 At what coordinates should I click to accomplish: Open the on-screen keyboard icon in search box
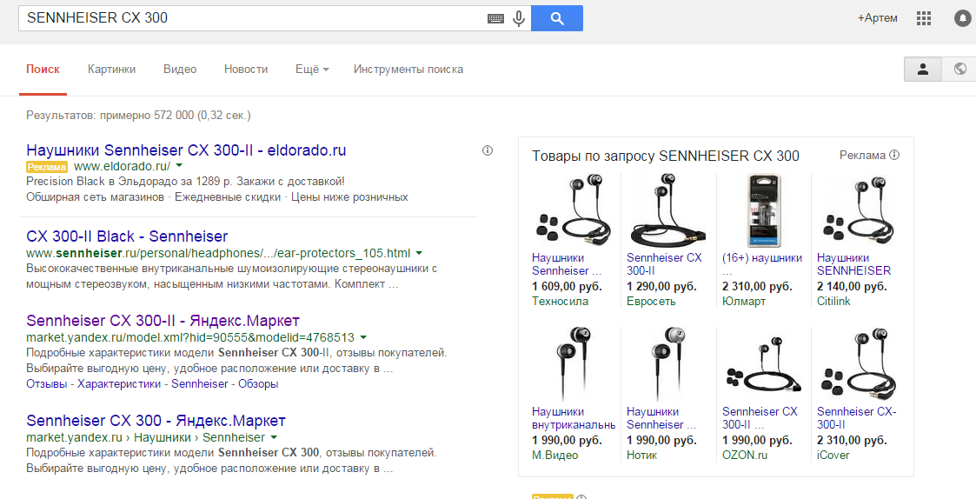click(x=495, y=18)
